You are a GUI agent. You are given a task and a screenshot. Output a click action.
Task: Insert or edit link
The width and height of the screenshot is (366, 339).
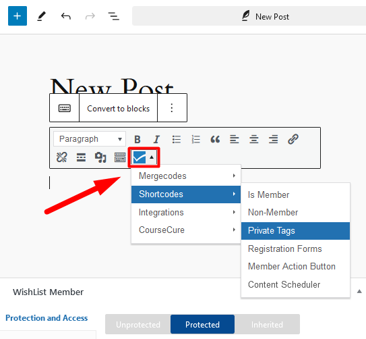pyautogui.click(x=293, y=139)
